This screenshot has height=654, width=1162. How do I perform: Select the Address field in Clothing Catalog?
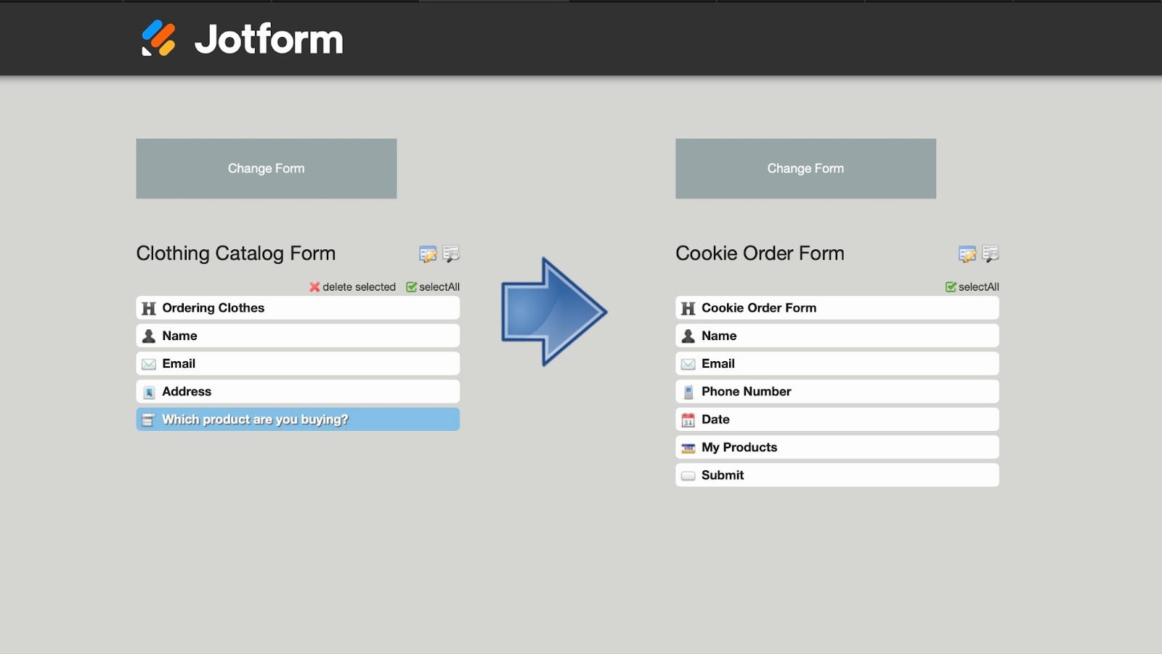tap(297, 392)
